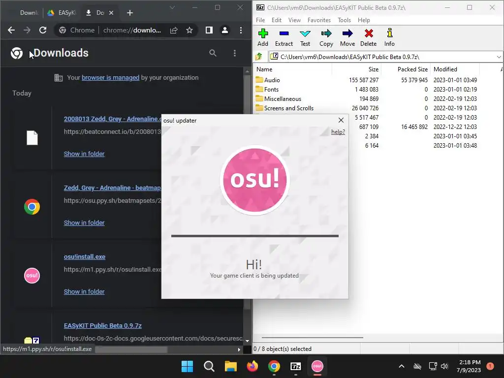Select the Move tool in 7-Zip
Screen dimensions: 504x378
tap(347, 37)
